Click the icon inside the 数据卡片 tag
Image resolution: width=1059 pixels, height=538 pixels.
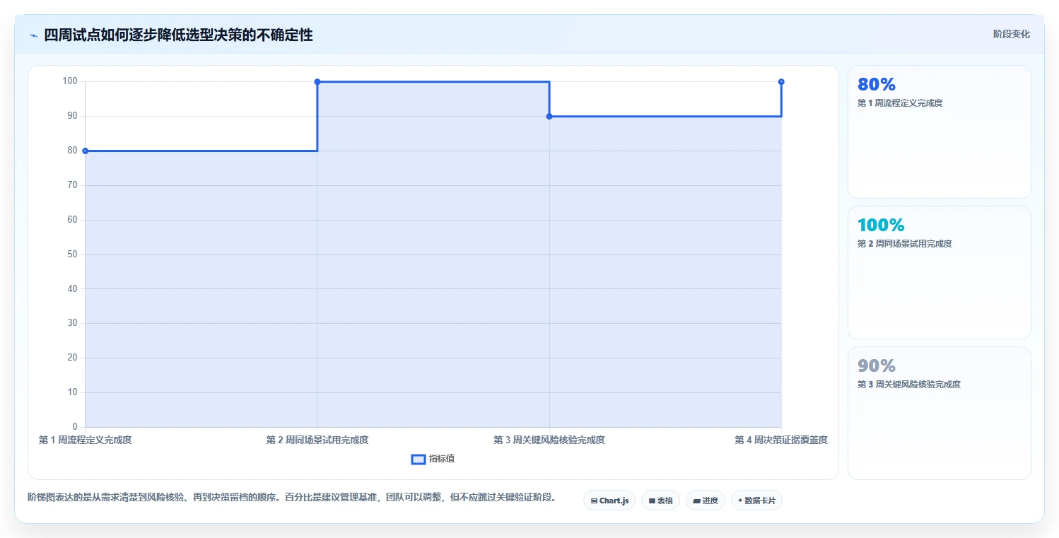coord(740,501)
